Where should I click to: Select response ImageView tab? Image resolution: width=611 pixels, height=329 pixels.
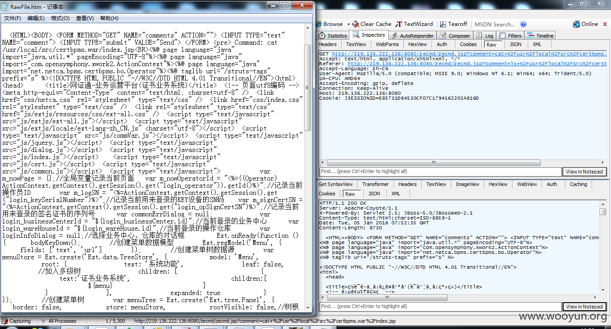pos(467,184)
